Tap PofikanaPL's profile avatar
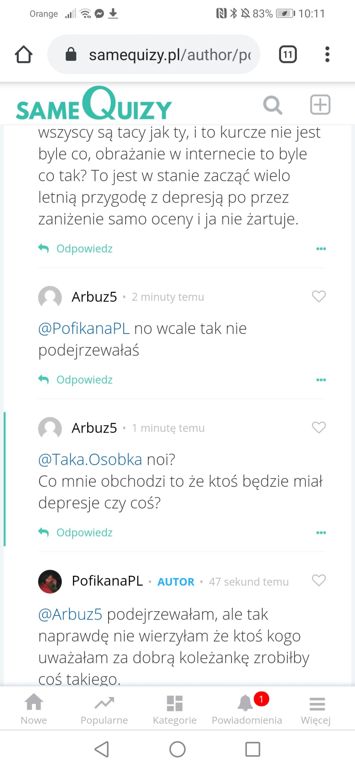This screenshot has width=355, height=769. click(x=50, y=581)
